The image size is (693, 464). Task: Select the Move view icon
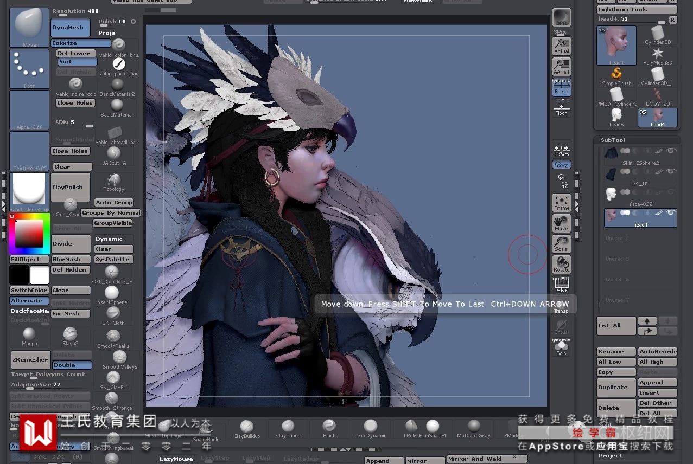pyautogui.click(x=561, y=223)
